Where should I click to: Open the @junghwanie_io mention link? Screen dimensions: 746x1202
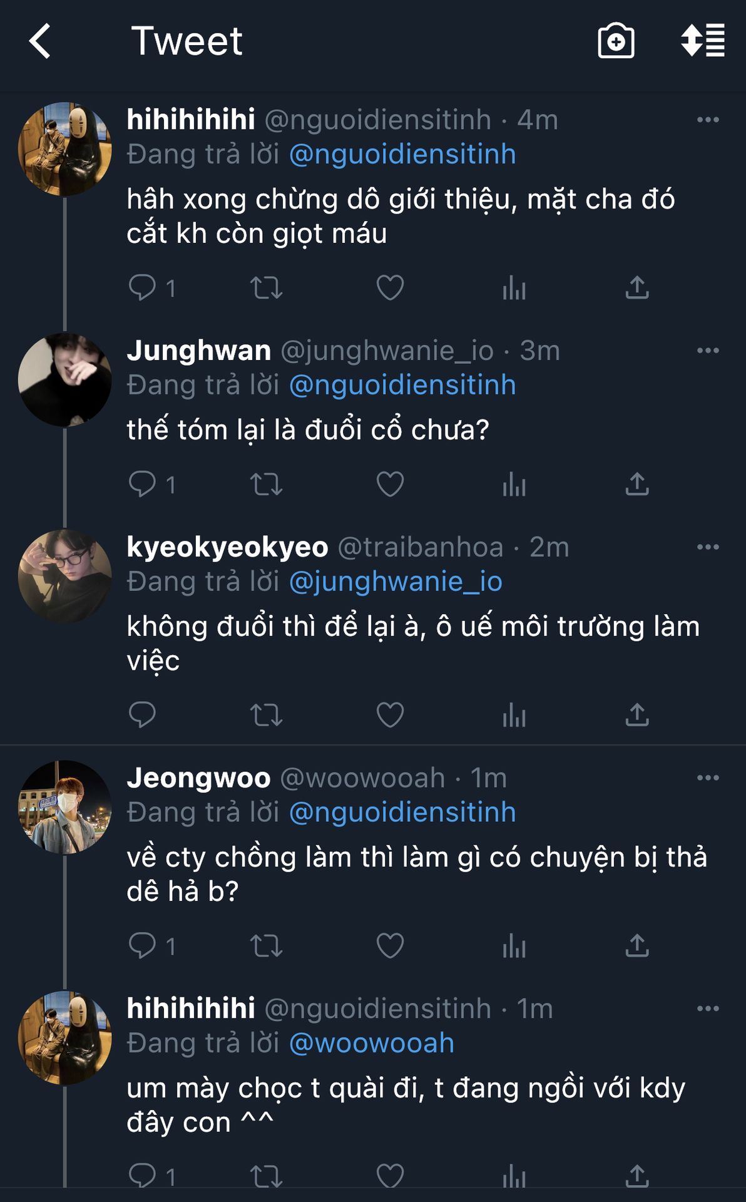pyautogui.click(x=396, y=582)
